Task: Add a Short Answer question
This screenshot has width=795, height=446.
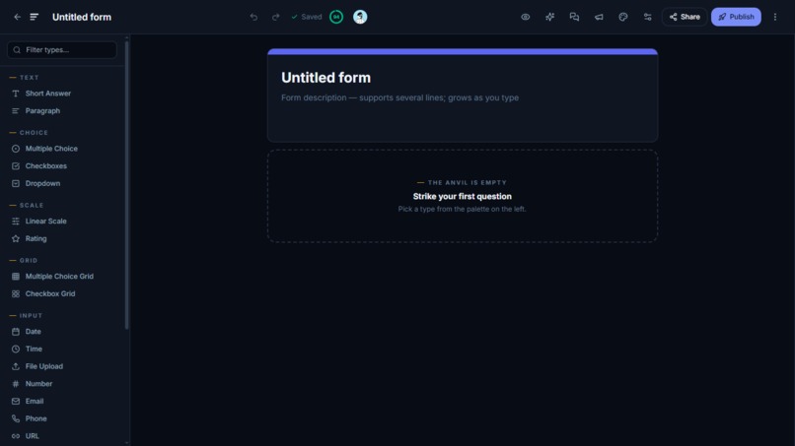Action: [62, 94]
